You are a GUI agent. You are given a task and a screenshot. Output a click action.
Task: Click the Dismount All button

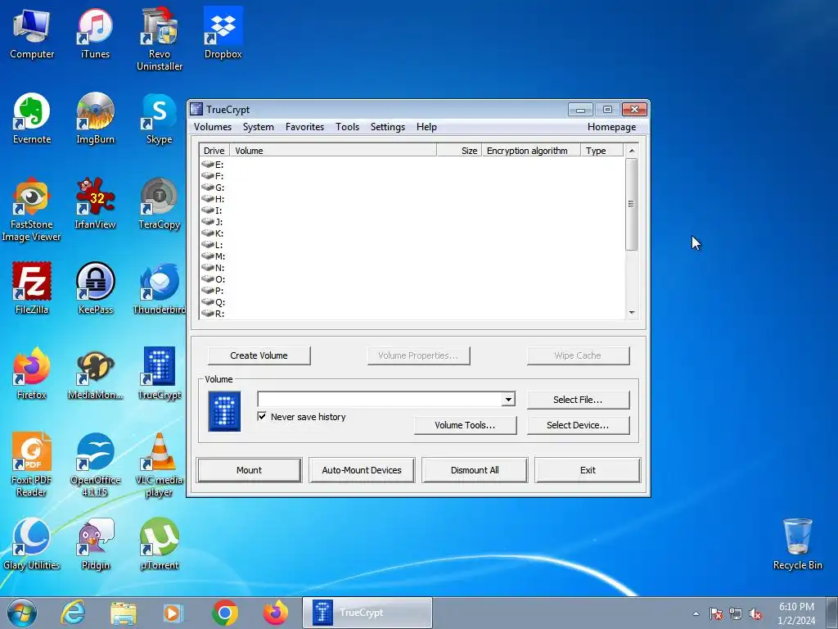(475, 470)
